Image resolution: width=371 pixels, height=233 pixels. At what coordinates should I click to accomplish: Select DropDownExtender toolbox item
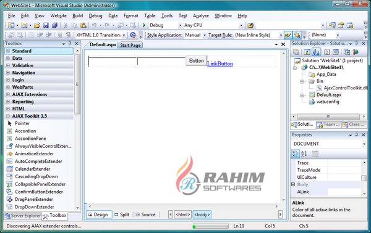34,207
